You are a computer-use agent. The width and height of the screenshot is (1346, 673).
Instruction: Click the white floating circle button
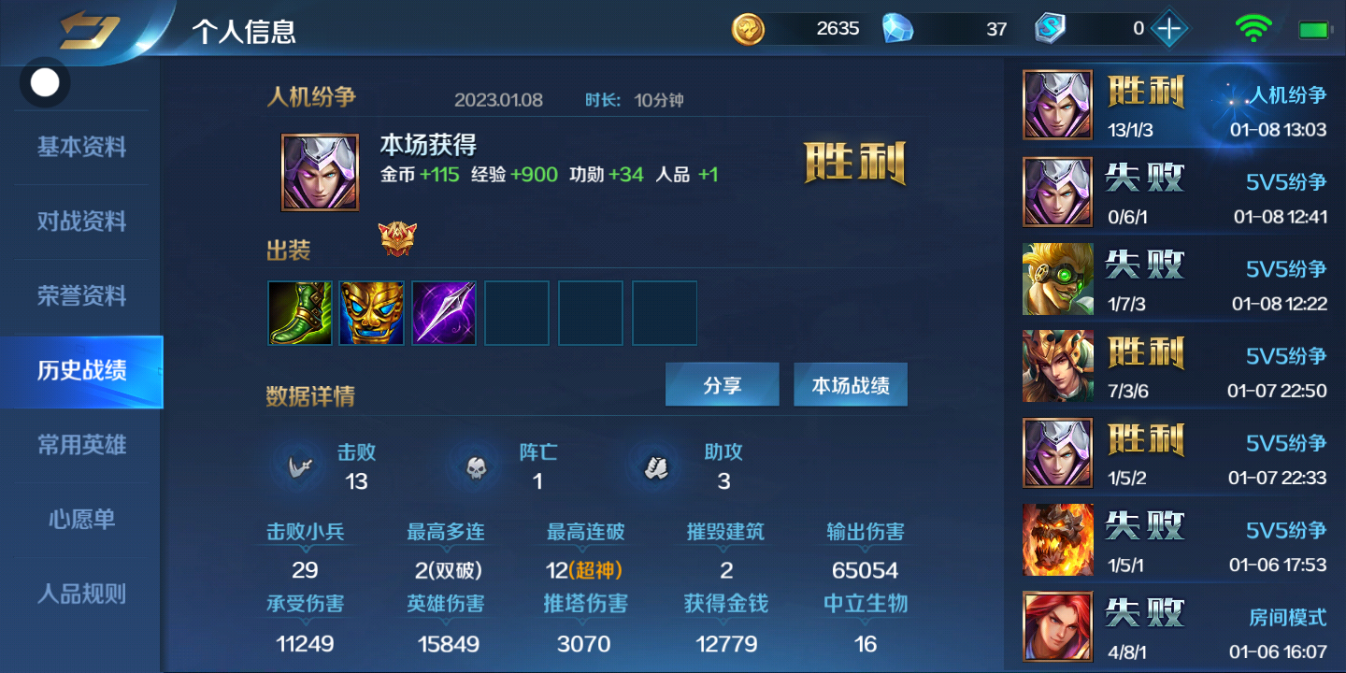click(x=45, y=83)
